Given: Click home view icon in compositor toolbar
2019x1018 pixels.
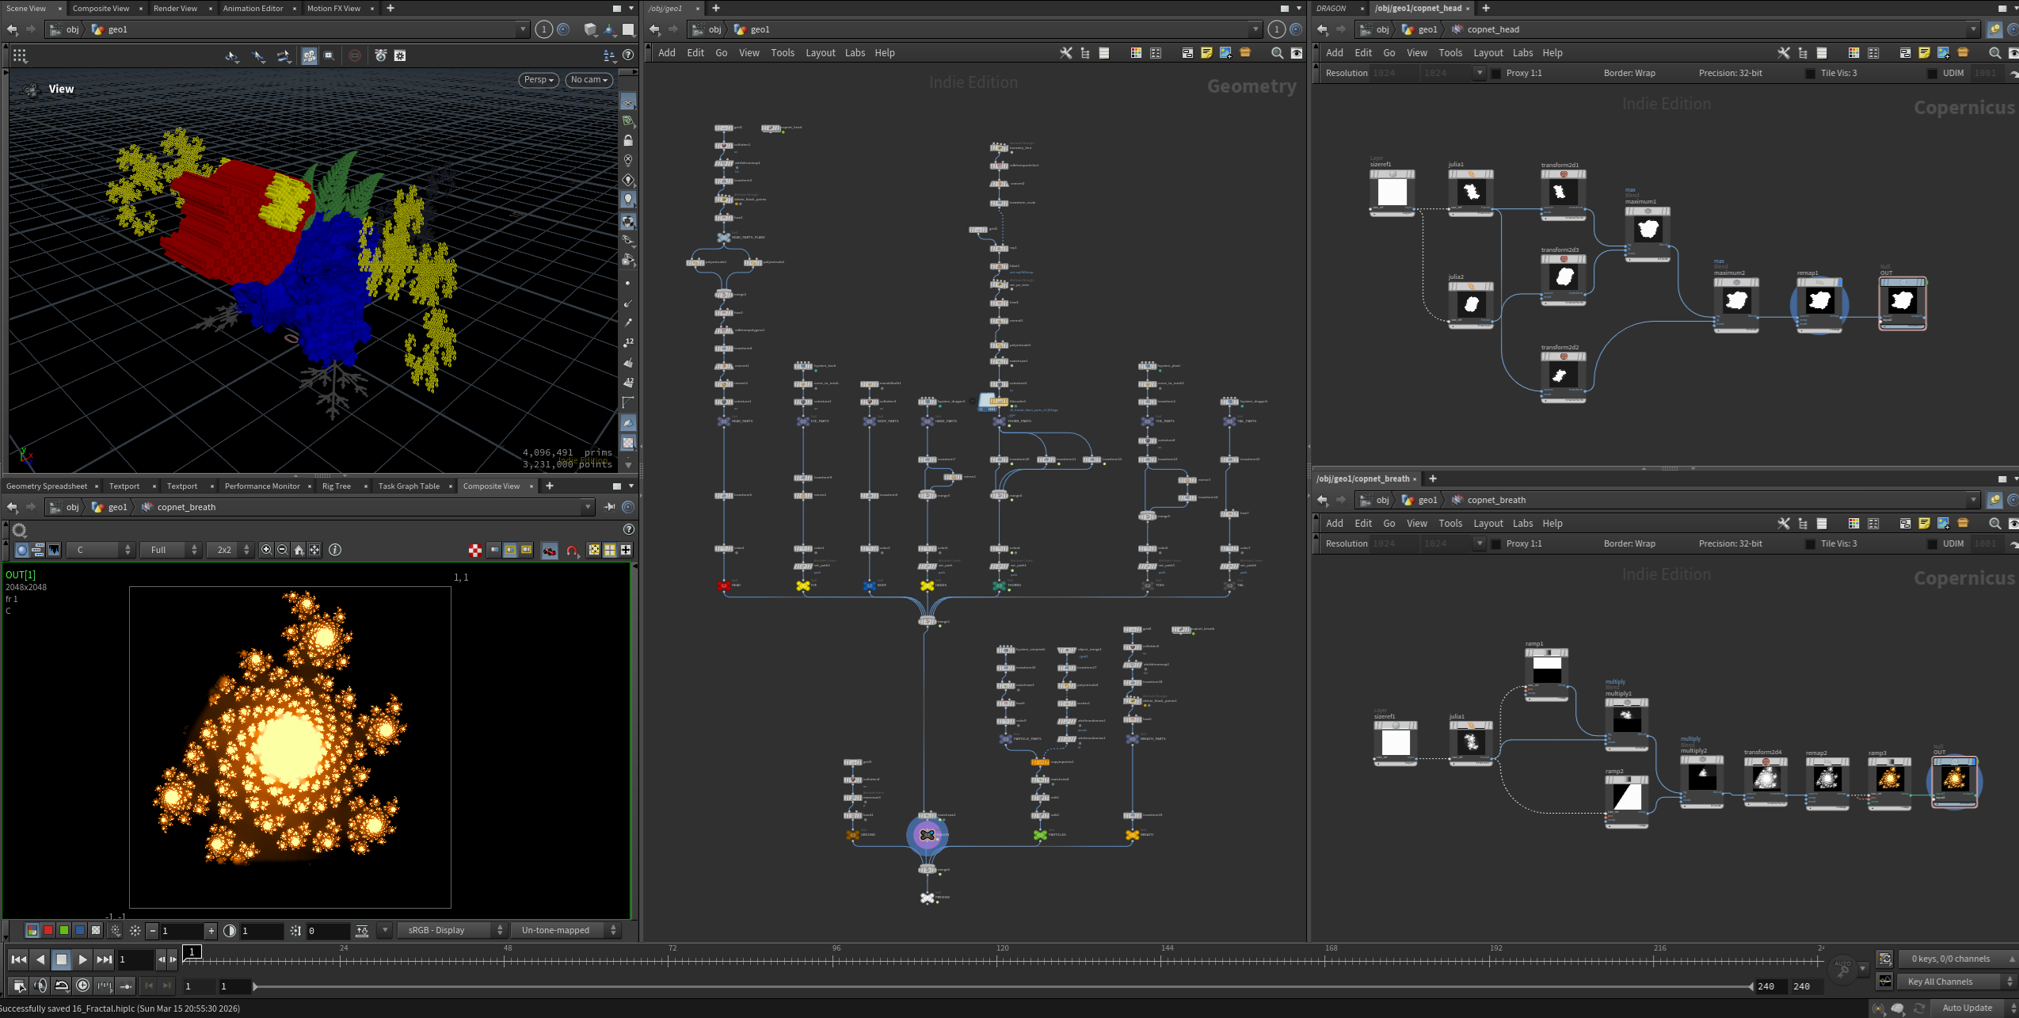Looking at the screenshot, I should (299, 550).
